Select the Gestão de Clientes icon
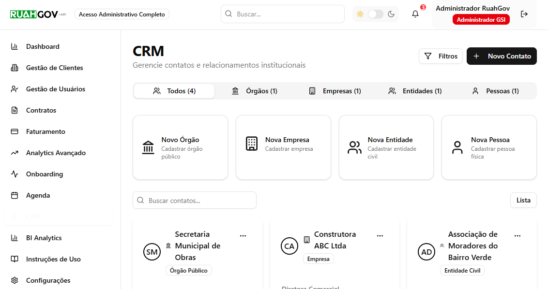The width and height of the screenshot is (548, 289). tap(13, 68)
